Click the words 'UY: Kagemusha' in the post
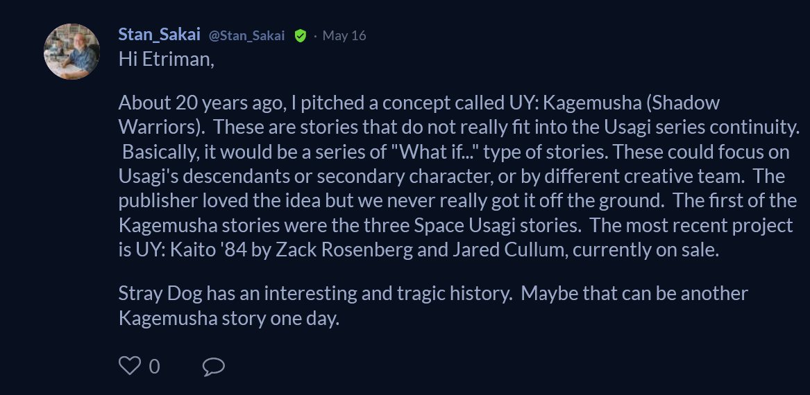The height and width of the screenshot is (395, 810). tap(572, 103)
